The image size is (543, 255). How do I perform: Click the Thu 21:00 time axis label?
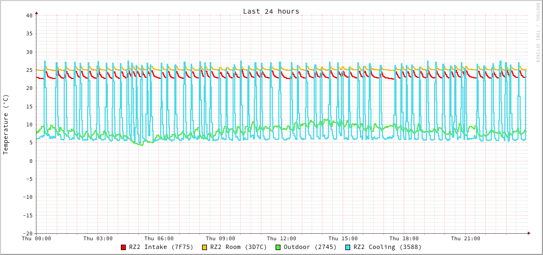(466, 239)
